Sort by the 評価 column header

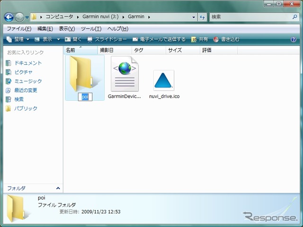[x=219, y=50]
